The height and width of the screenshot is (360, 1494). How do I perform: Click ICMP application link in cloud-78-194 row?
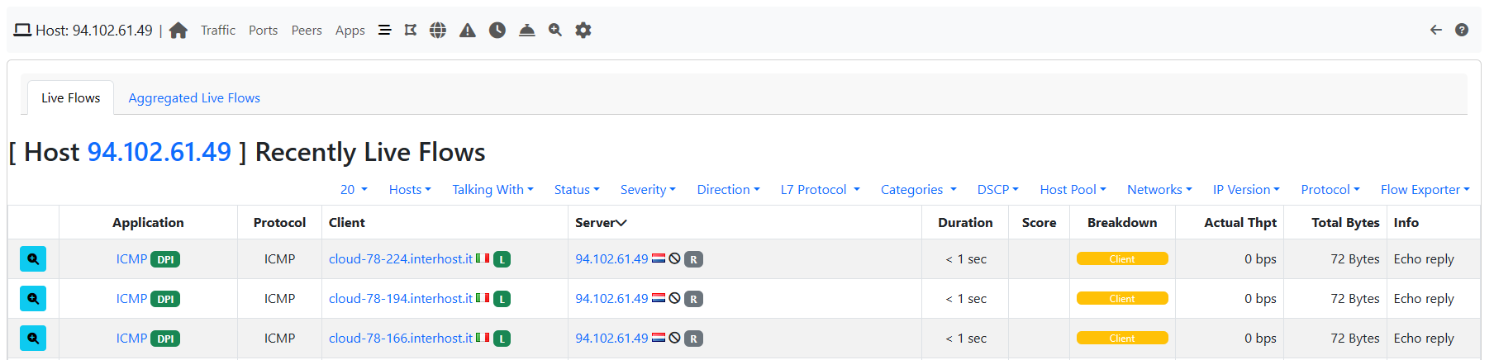point(131,298)
